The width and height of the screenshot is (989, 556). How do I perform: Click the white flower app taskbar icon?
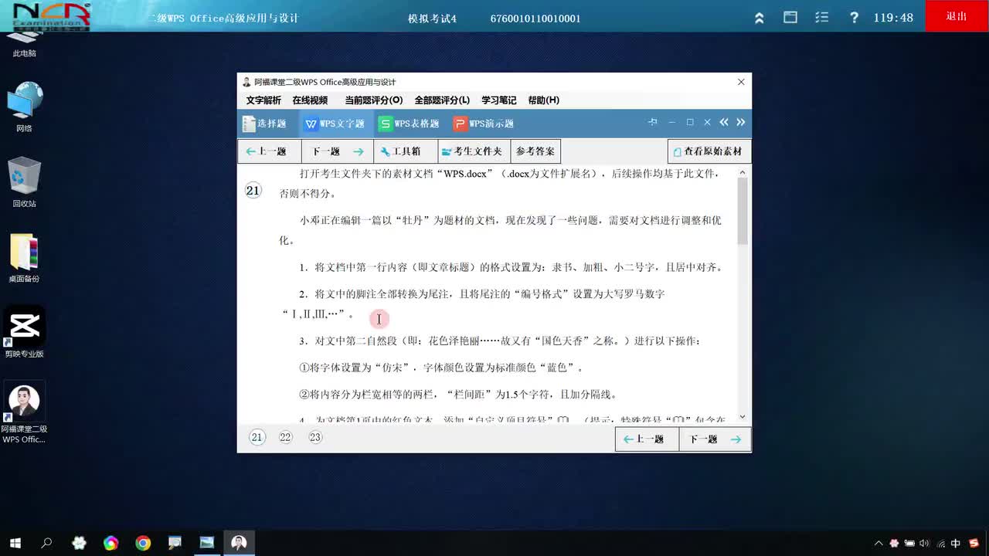tap(79, 543)
